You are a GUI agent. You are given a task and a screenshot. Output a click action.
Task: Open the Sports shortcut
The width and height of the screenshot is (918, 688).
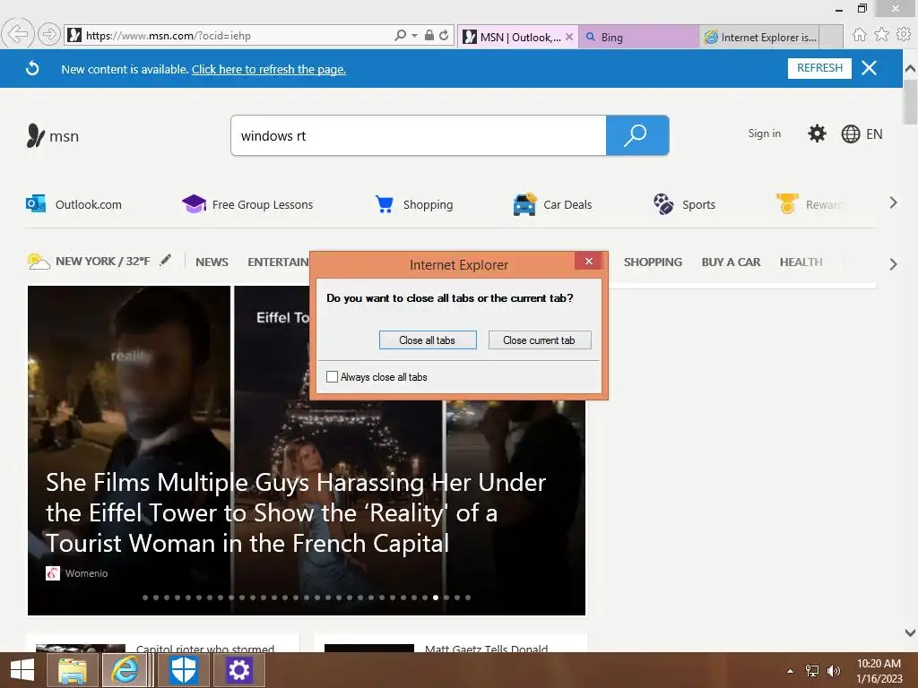[x=684, y=204]
